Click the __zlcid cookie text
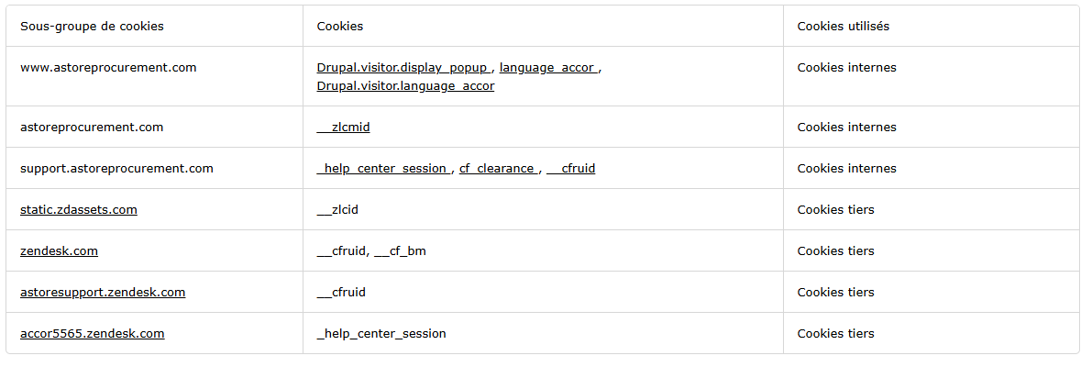This screenshot has width=1092, height=378. (x=337, y=210)
